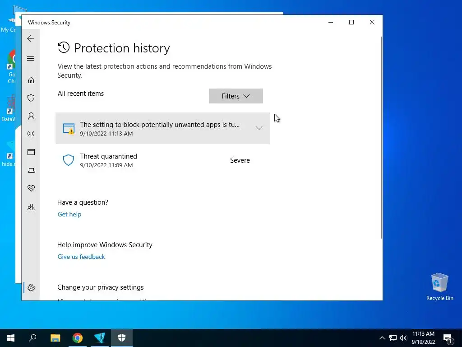Screen dimensions: 462x347
Task: Select the Threat quarantined entry
Action: pos(162,160)
